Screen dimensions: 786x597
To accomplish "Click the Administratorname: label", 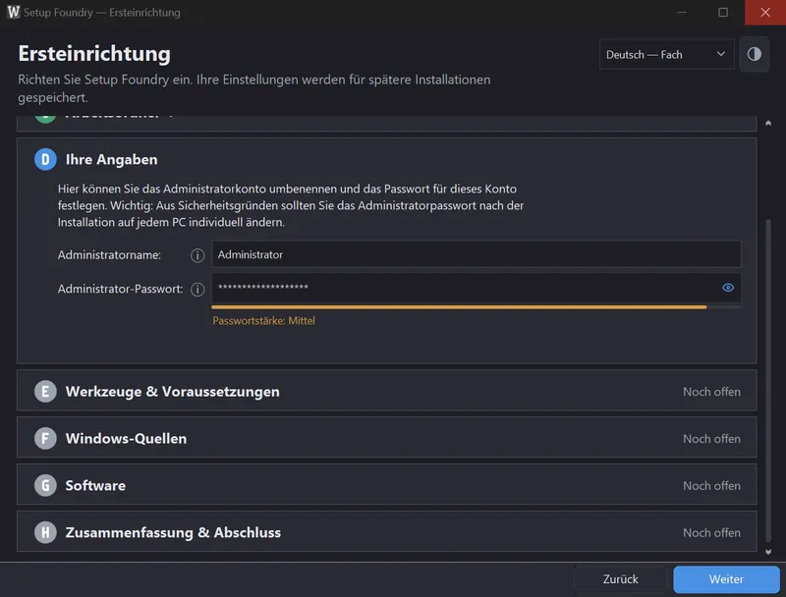I will (x=109, y=255).
